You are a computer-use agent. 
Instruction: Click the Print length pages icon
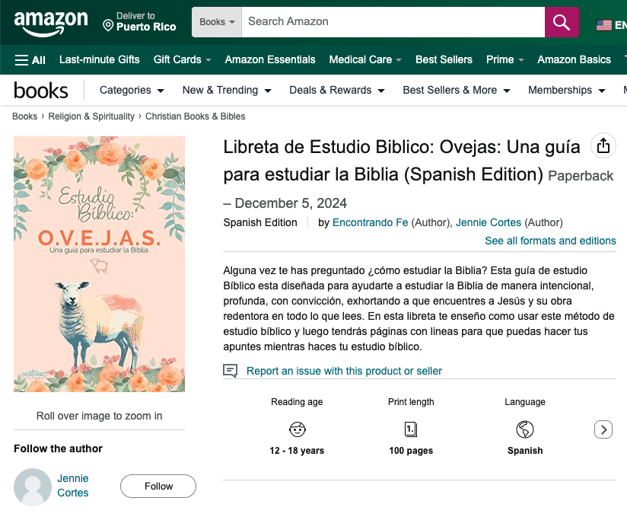(x=411, y=429)
